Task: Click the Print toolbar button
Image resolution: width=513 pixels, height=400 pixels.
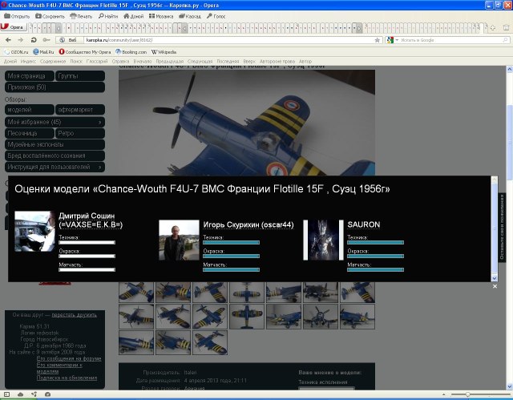Action: (81, 15)
